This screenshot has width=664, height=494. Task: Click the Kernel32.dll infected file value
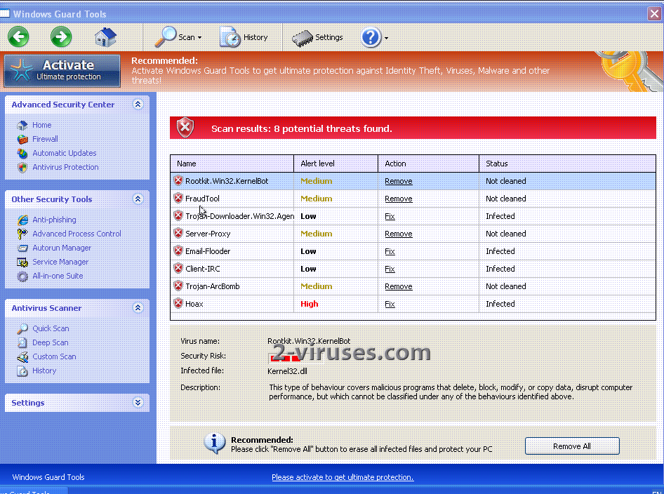click(x=287, y=371)
